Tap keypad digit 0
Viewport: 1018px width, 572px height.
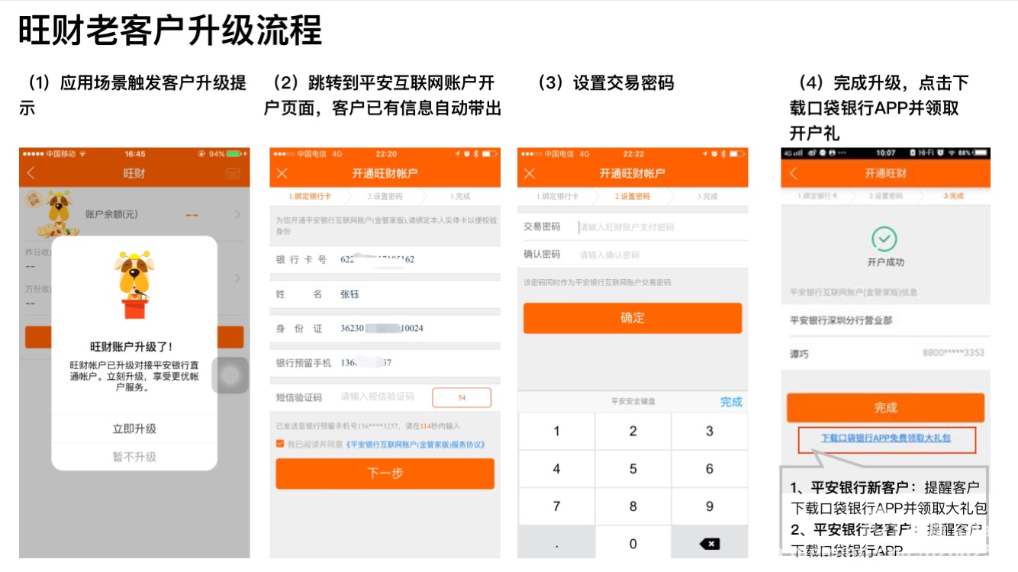pos(633,543)
